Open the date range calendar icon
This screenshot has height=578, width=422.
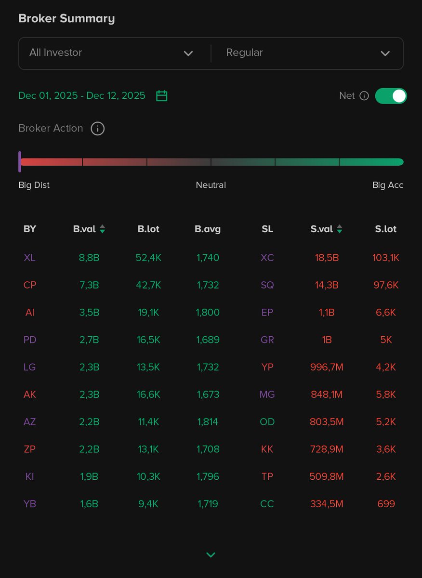[x=162, y=96]
